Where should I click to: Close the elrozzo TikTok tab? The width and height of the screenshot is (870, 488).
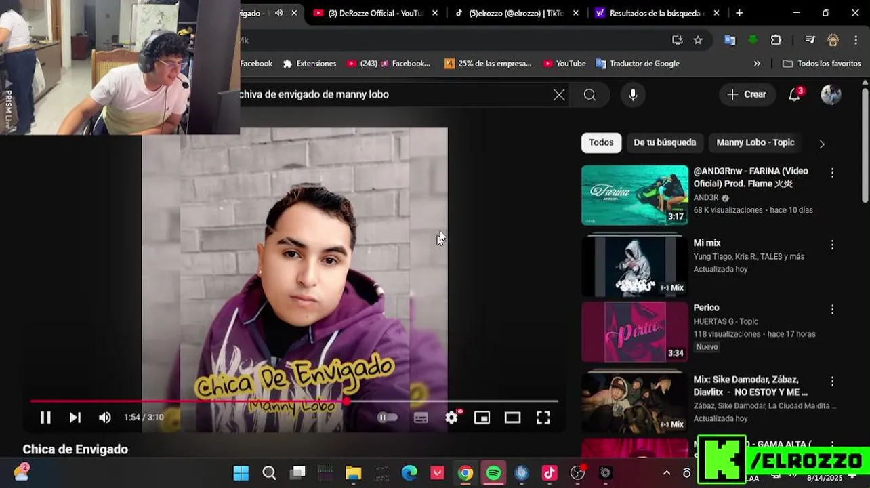(x=576, y=13)
